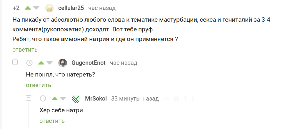
Task: Reply to GugenotEnot's comment
Action: tap(39, 85)
